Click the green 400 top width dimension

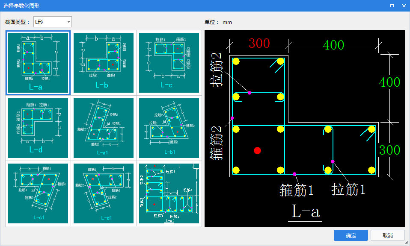tap(334, 44)
